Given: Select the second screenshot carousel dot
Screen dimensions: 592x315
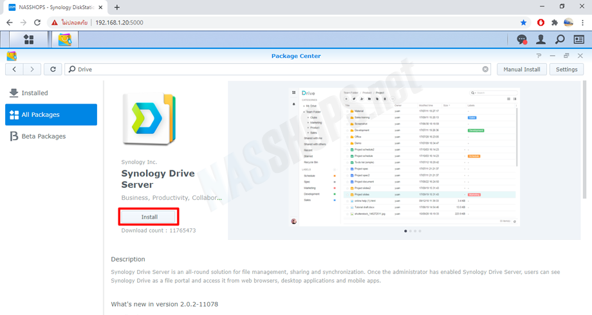Looking at the screenshot, I should tap(411, 231).
